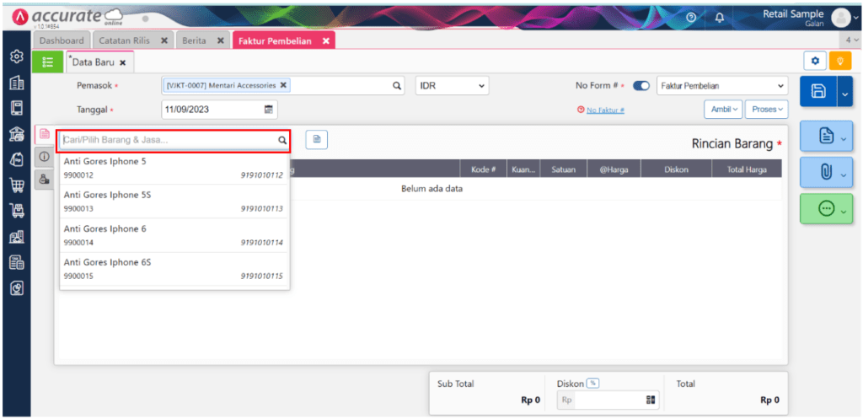Open the Tanggal calendar picker icon
This screenshot has width=863, height=419.
click(269, 109)
